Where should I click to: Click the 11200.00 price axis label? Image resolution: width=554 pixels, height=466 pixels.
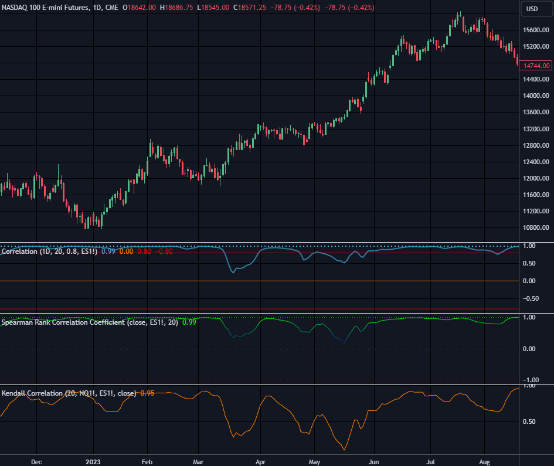click(x=536, y=211)
